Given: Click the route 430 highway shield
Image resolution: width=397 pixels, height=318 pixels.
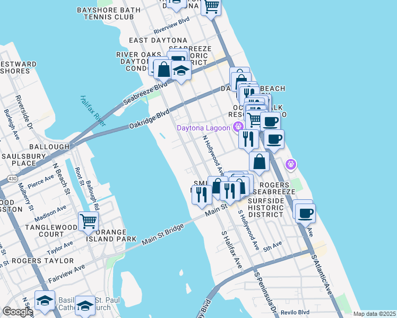Looking at the screenshot, I should tap(12, 179).
